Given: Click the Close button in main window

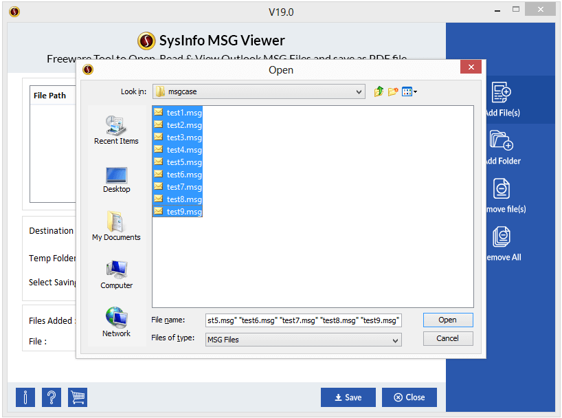Looking at the screenshot, I should pos(409,397).
